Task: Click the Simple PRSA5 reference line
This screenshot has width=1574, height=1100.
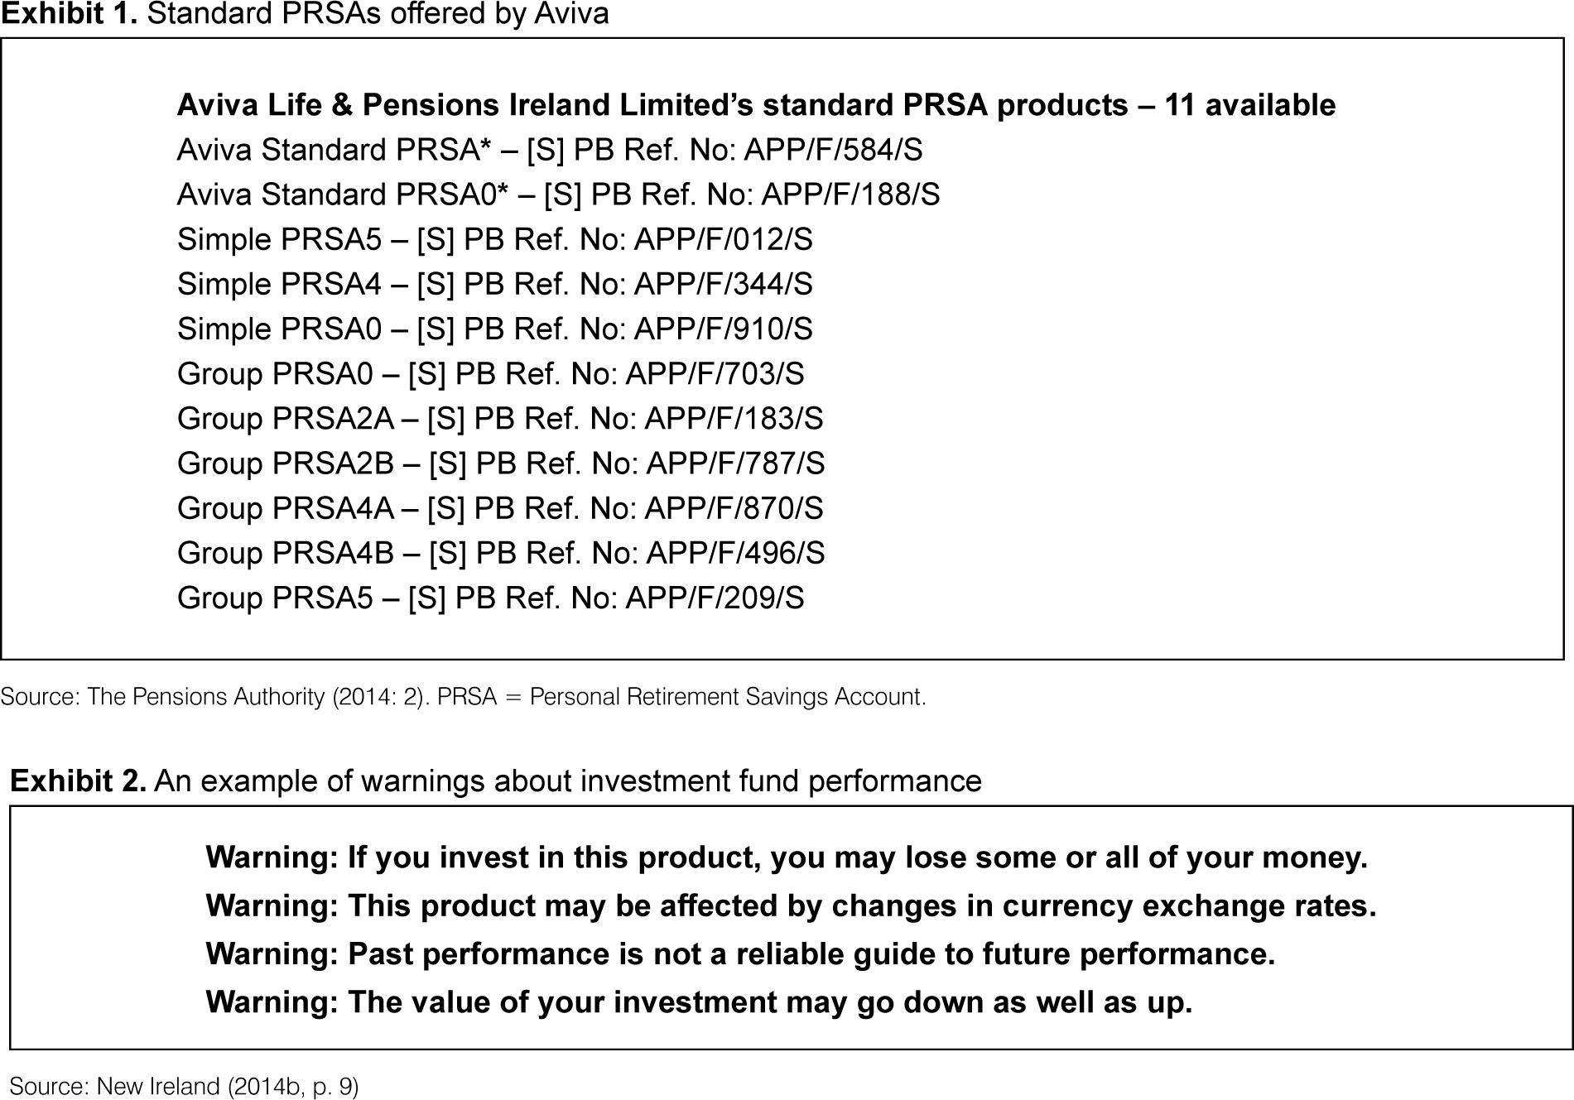Action: click(494, 239)
